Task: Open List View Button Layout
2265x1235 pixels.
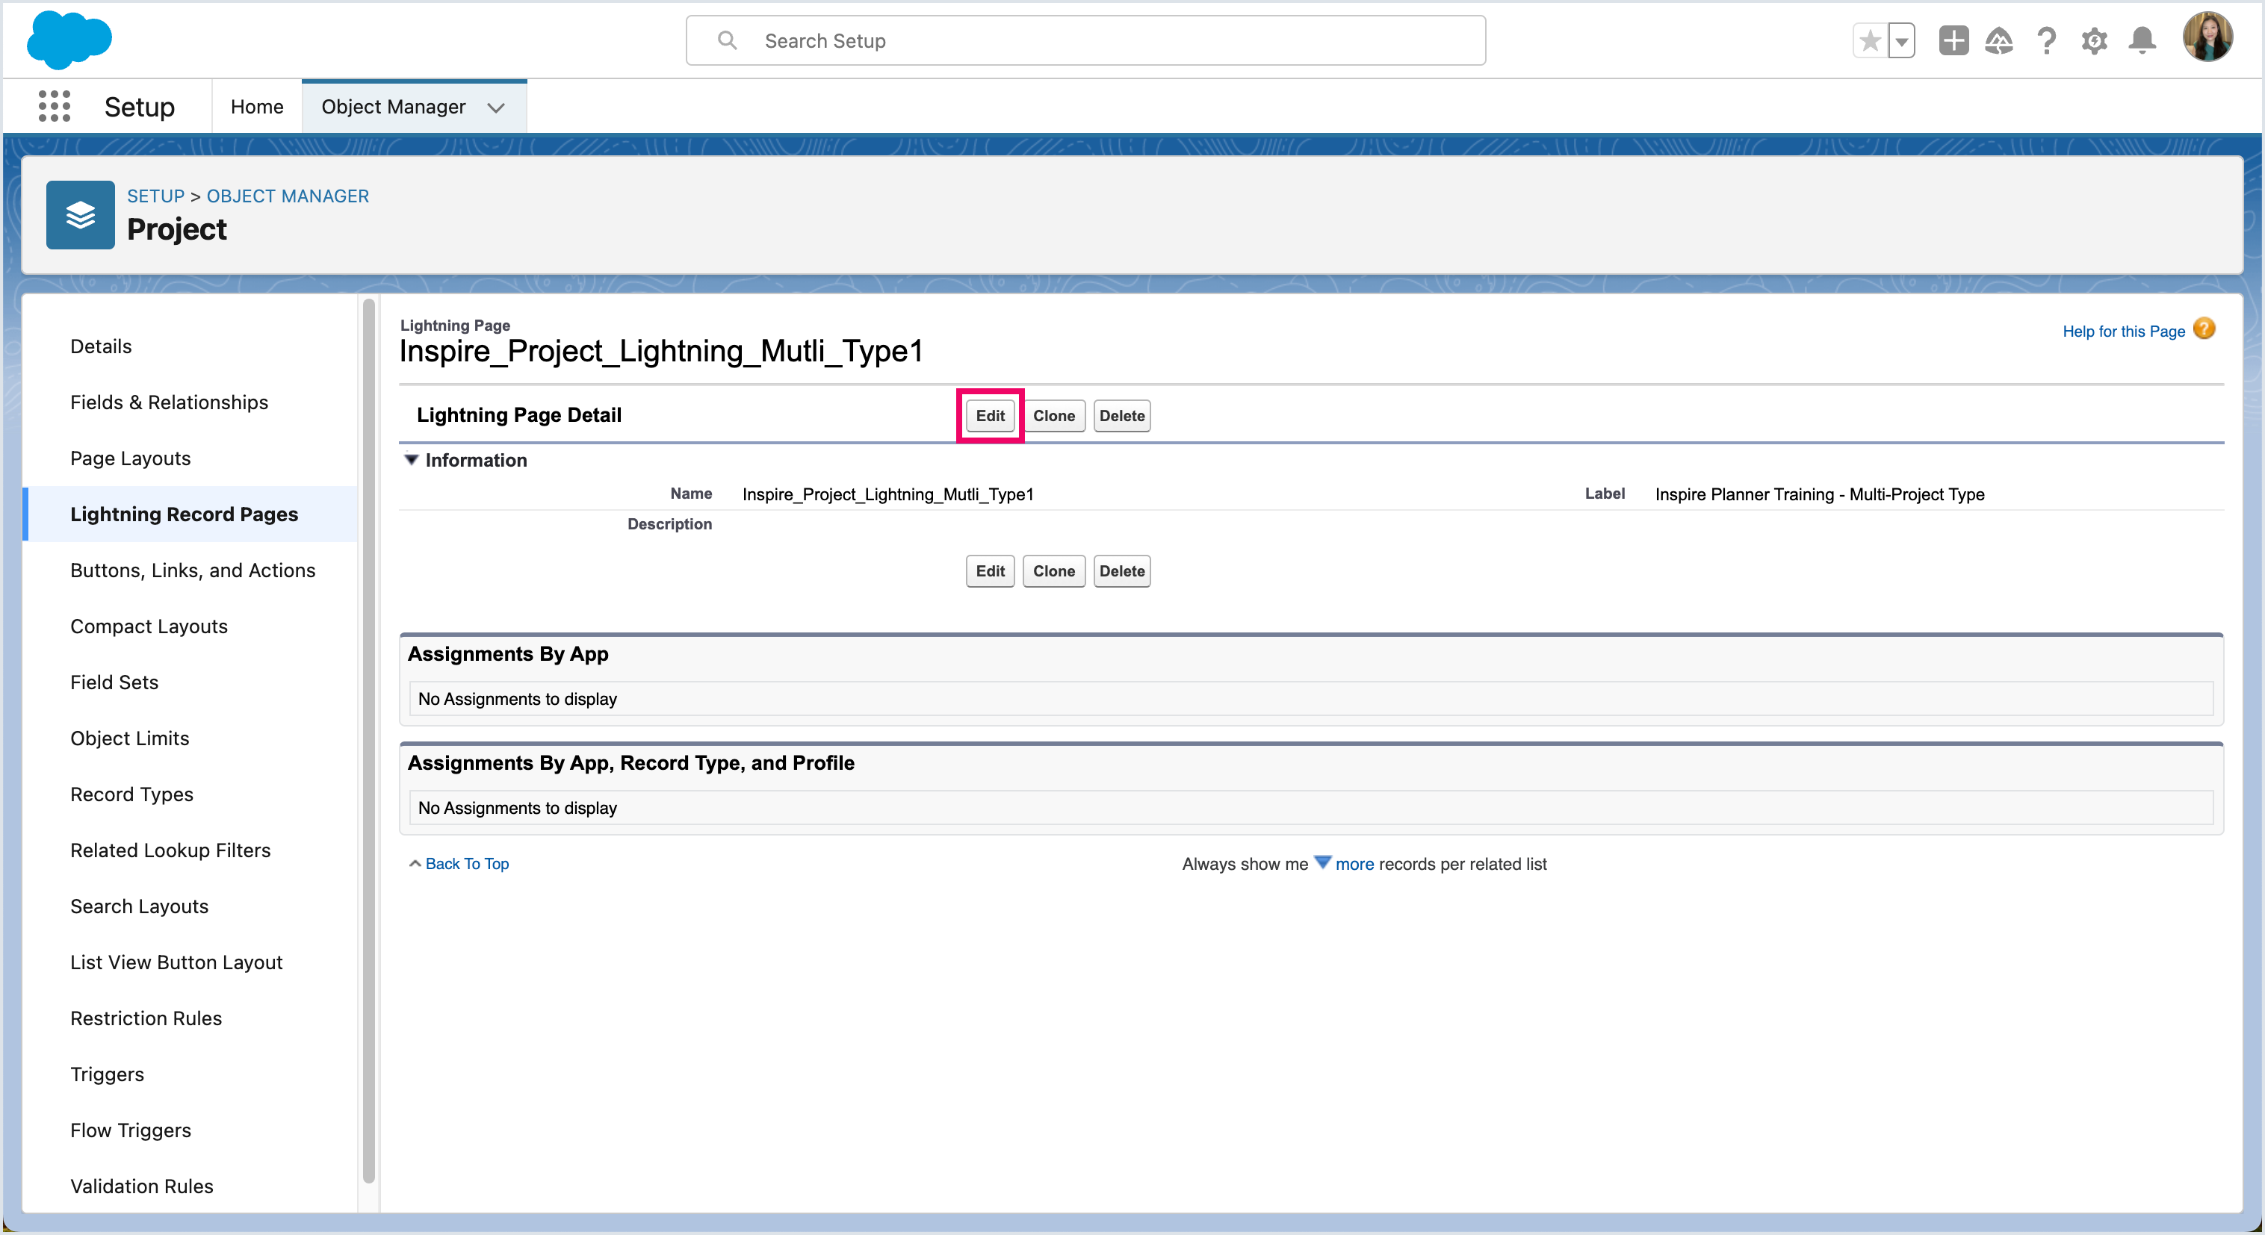Action: click(176, 962)
